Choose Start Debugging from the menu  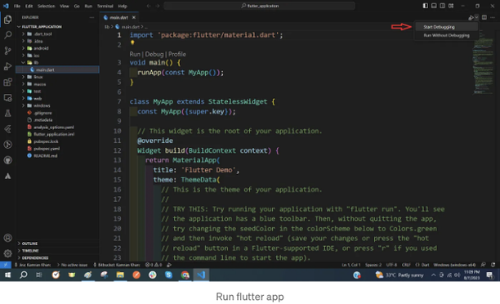point(446,27)
